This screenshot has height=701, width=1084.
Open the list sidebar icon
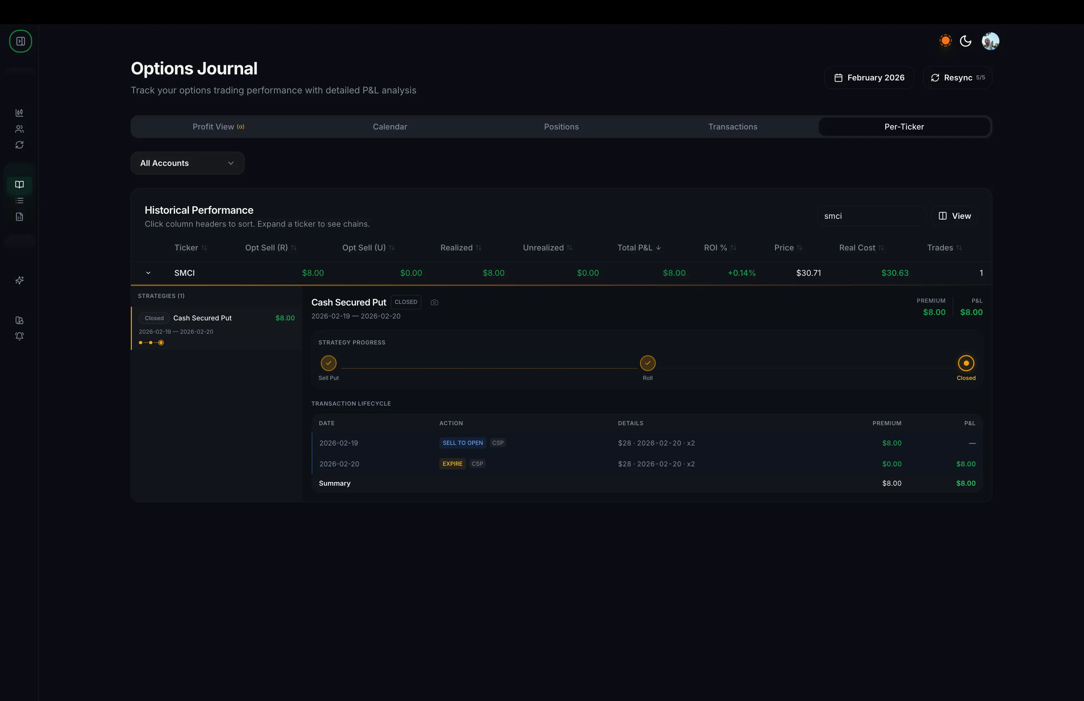[19, 201]
